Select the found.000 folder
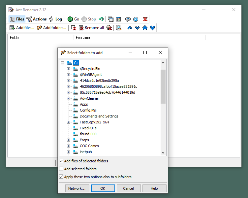The height and width of the screenshot is (198, 248). [88, 134]
